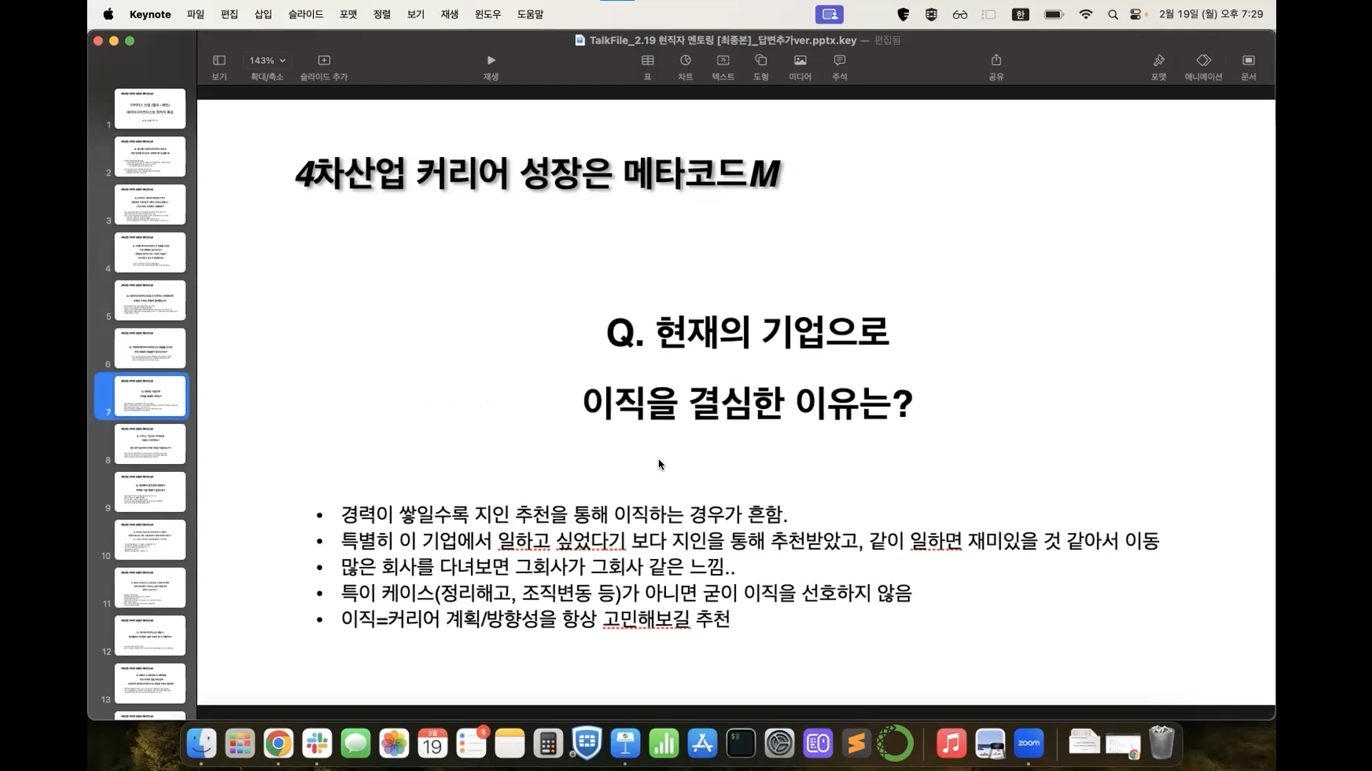
Task: Open the 143% zoom level dropdown
Action: (267, 61)
